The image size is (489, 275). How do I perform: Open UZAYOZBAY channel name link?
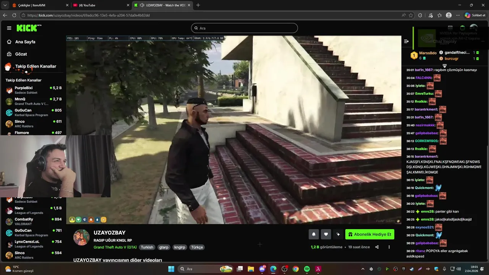[x=110, y=233]
